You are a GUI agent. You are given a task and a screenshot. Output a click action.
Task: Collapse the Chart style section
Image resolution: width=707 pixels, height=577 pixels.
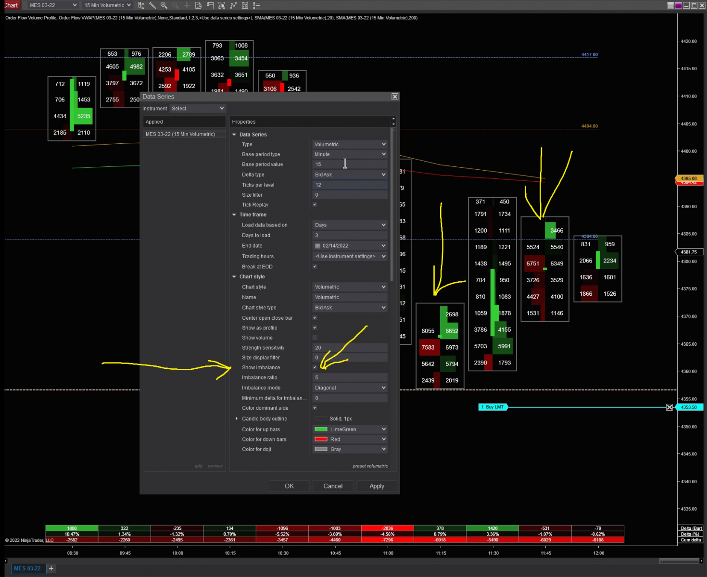click(x=234, y=277)
